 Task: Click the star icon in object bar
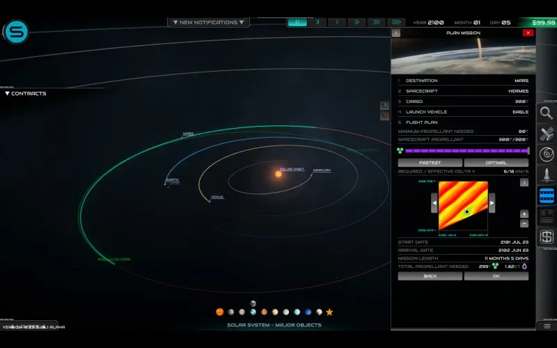pos(329,313)
